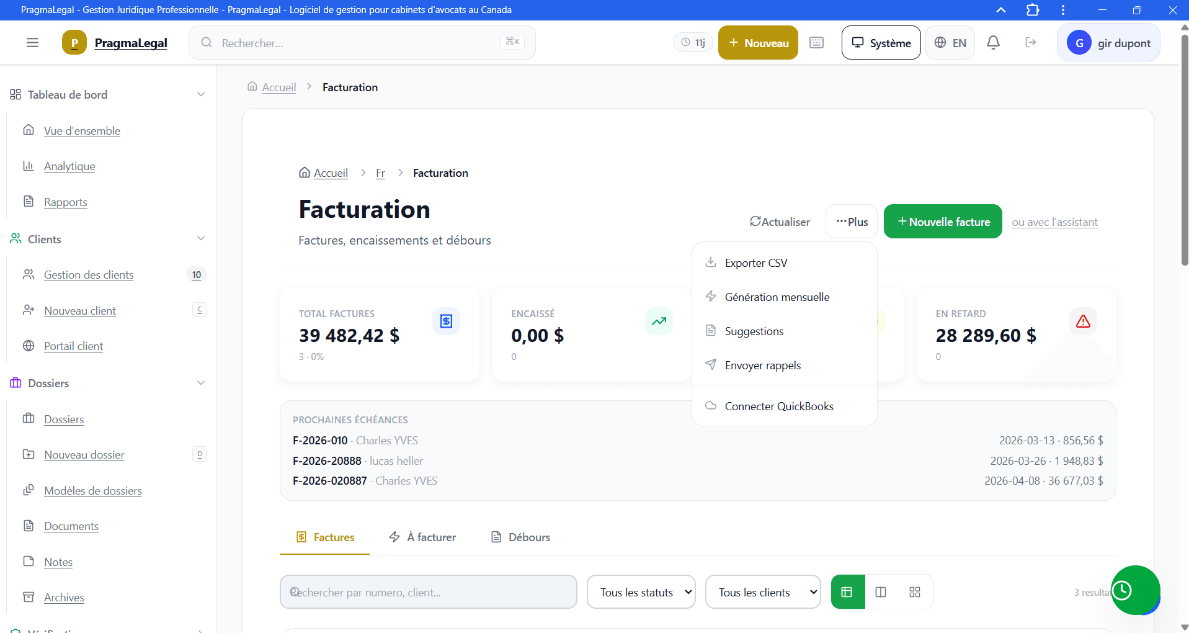
Task: Select Génération mensuelle menu item
Action: click(x=785, y=297)
